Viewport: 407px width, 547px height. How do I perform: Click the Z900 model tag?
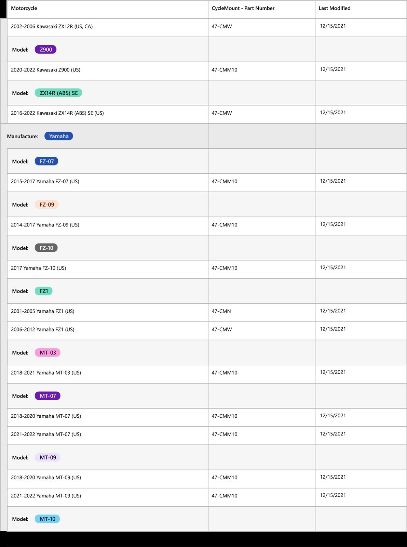pos(46,50)
